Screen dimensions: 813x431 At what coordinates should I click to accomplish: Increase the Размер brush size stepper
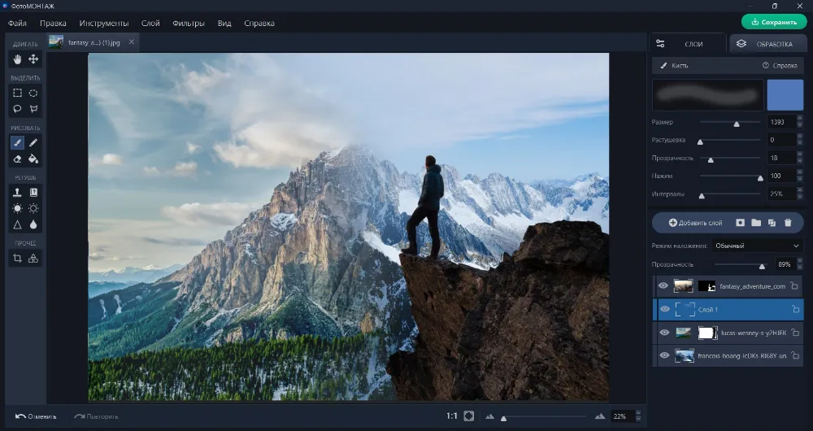[x=799, y=119]
